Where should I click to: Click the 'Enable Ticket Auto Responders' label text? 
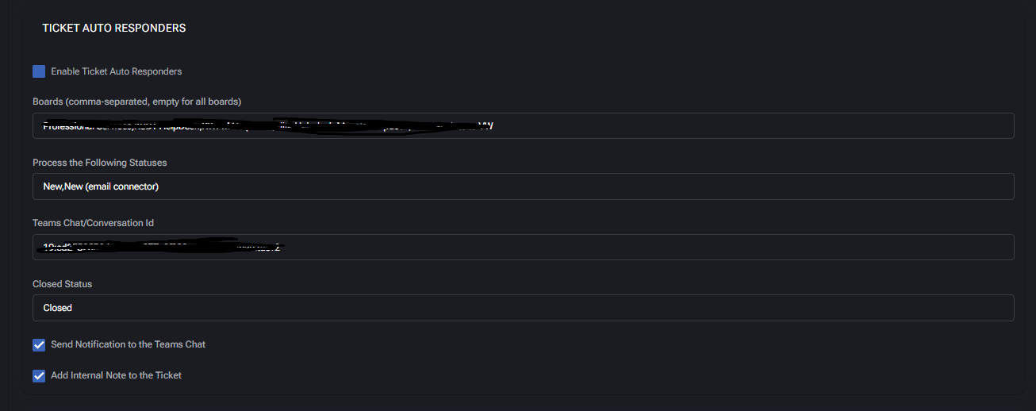click(116, 71)
